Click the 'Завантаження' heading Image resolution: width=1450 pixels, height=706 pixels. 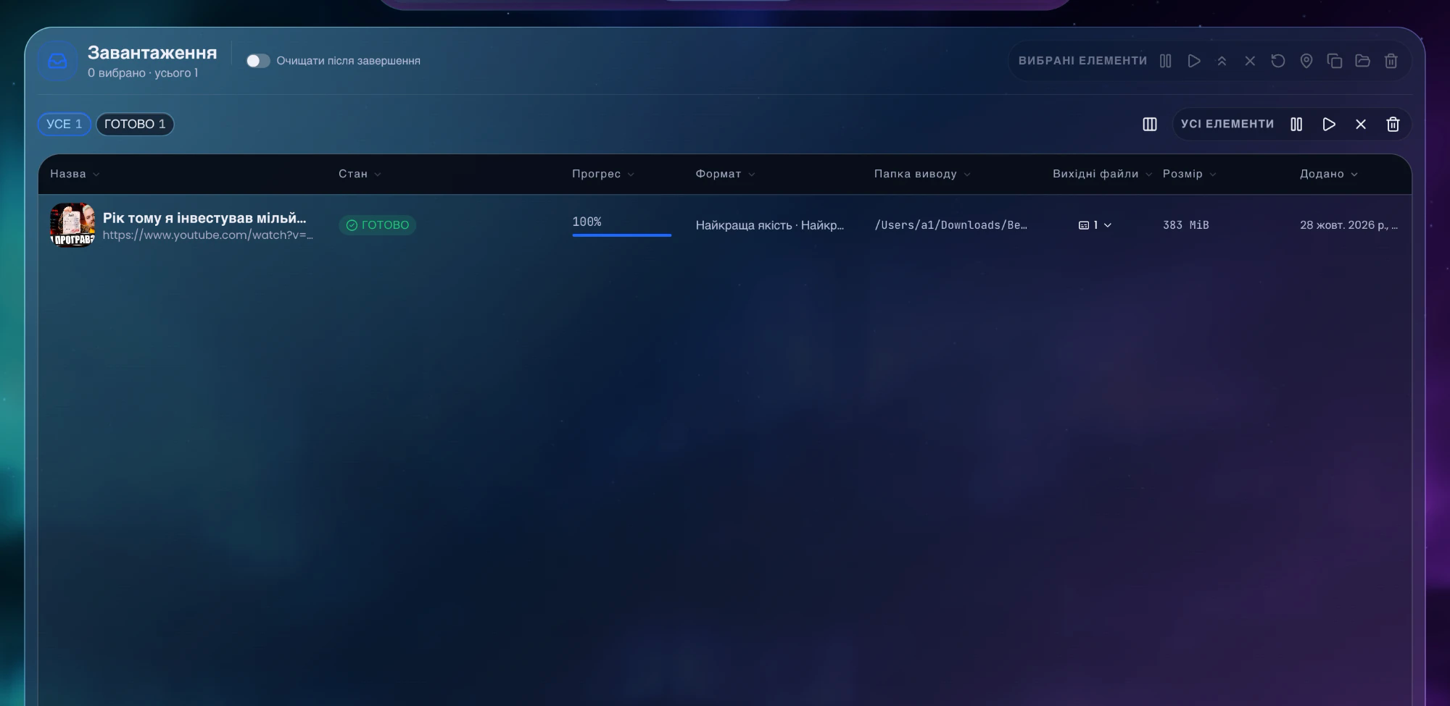pos(152,53)
